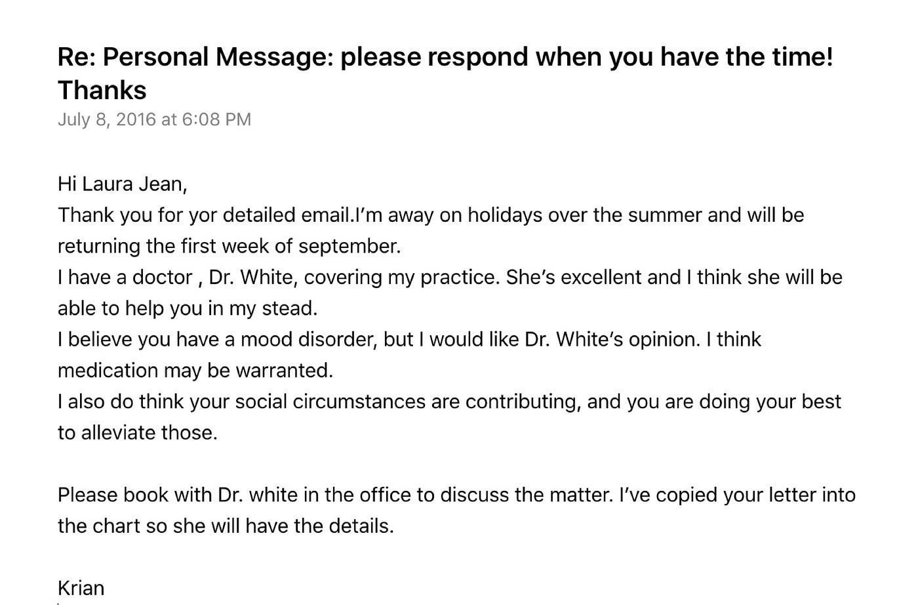
Task: Click the line "the chart so she will have the details."
Action: click(226, 526)
